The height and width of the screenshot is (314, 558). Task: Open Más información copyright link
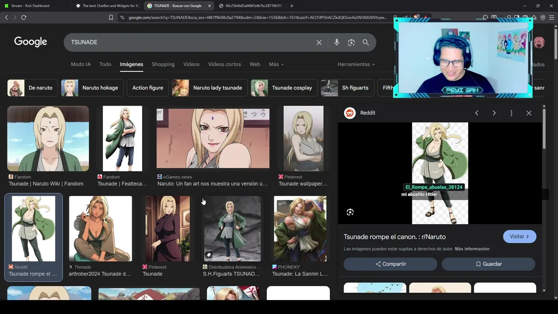472,249
